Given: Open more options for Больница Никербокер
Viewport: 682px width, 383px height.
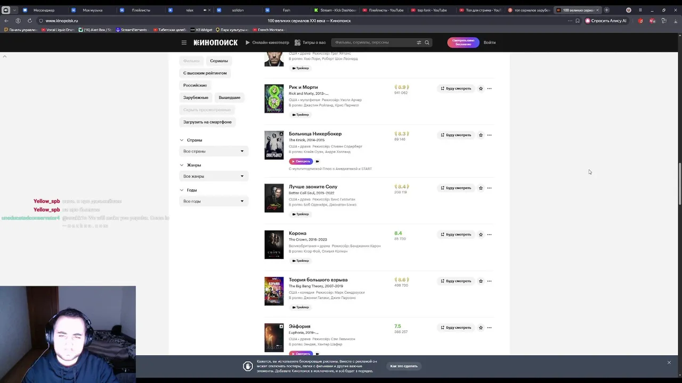Looking at the screenshot, I should pos(489,135).
